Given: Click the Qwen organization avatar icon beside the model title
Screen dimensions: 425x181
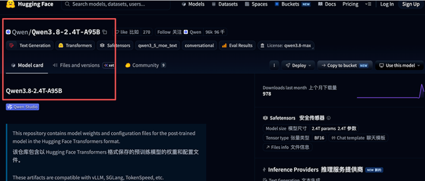Looking at the screenshot, I should pyautogui.click(x=8, y=32).
